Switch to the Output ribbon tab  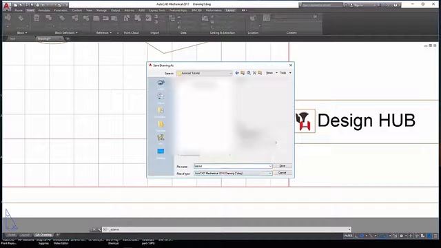click(x=115, y=10)
